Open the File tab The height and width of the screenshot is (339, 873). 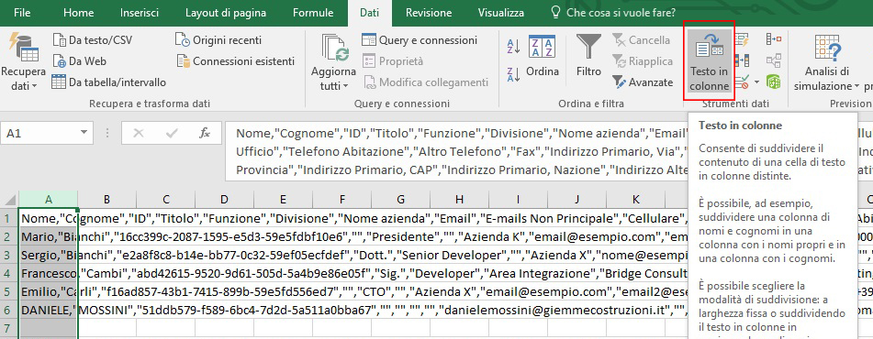22,12
